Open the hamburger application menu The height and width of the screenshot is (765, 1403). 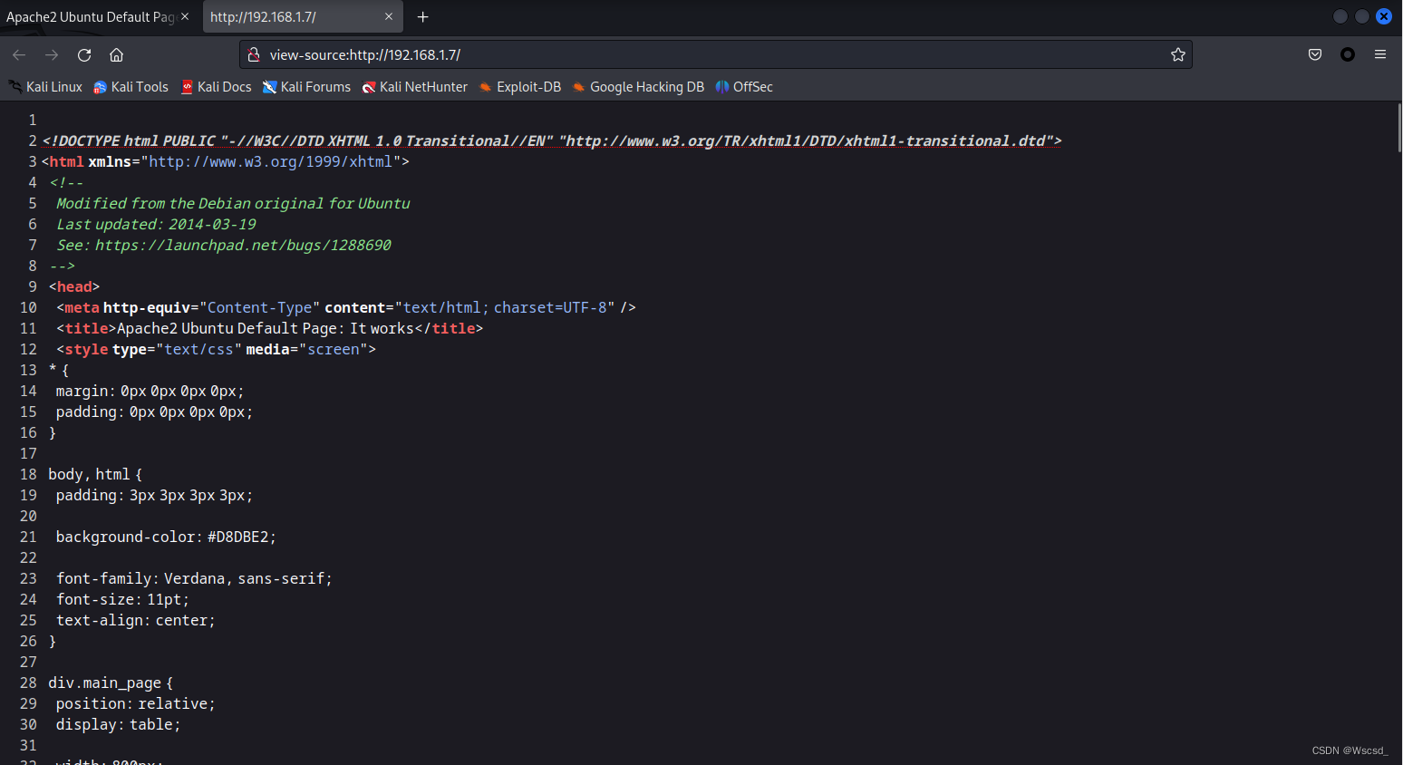(x=1380, y=55)
